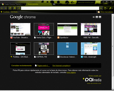Click the Google chrome logo heading

click(23, 17)
